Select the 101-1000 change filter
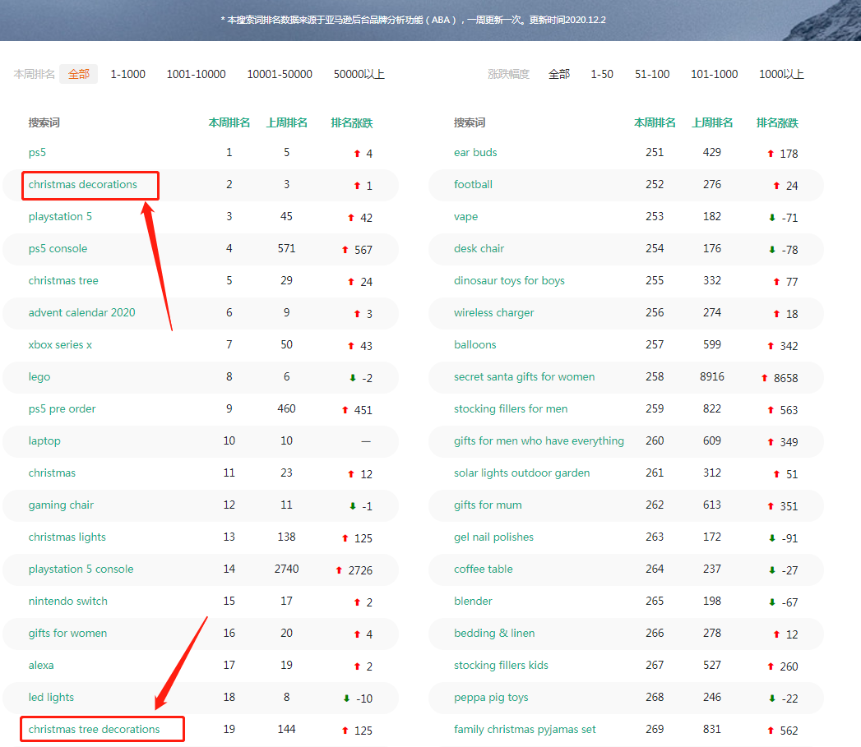This screenshot has height=747, width=861. click(714, 74)
